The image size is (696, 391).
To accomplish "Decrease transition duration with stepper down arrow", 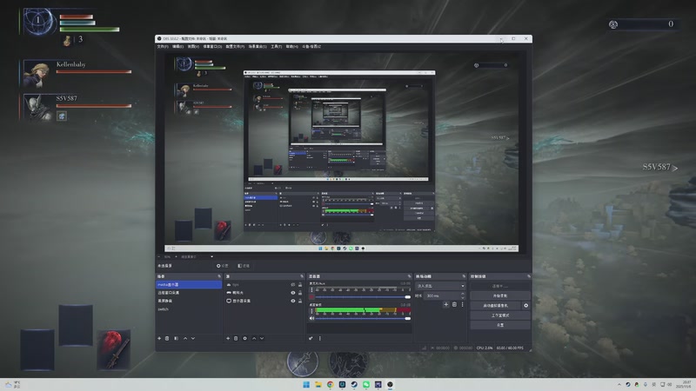I will [x=463, y=297].
